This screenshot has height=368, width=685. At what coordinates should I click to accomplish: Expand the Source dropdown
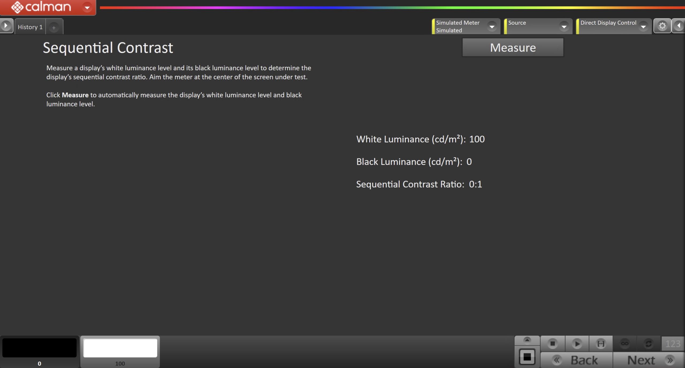tap(564, 26)
